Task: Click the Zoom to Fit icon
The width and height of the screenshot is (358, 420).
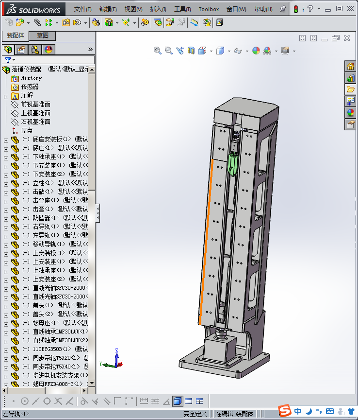Action: point(158,51)
